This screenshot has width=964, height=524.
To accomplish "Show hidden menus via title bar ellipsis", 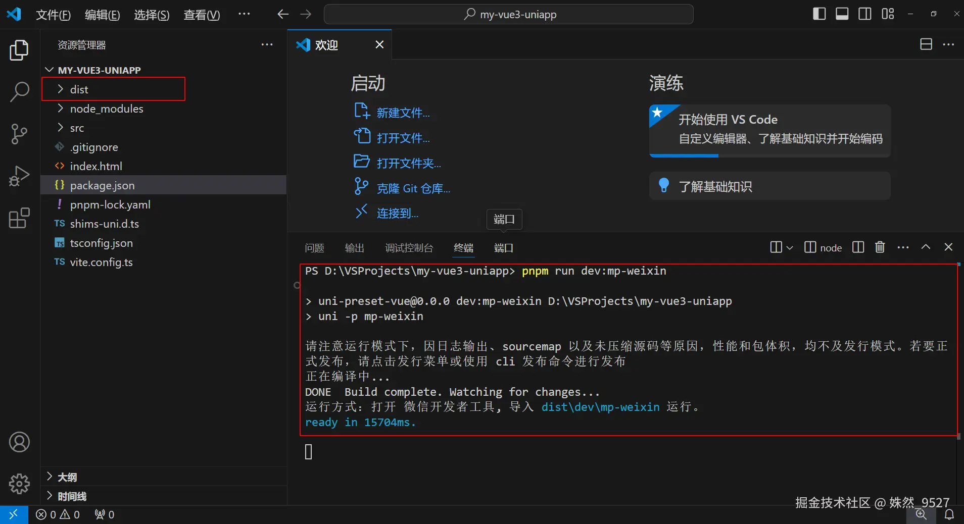I will (x=244, y=15).
